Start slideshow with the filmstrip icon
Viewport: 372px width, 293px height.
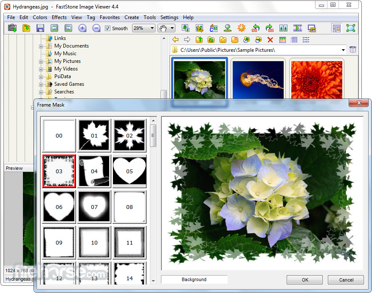point(298,28)
